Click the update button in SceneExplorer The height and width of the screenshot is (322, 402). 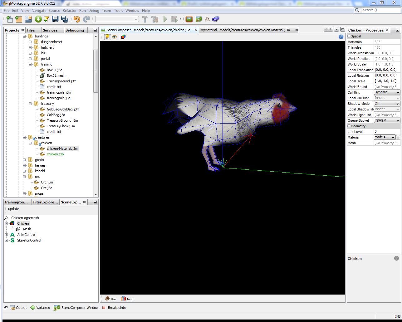13,209
